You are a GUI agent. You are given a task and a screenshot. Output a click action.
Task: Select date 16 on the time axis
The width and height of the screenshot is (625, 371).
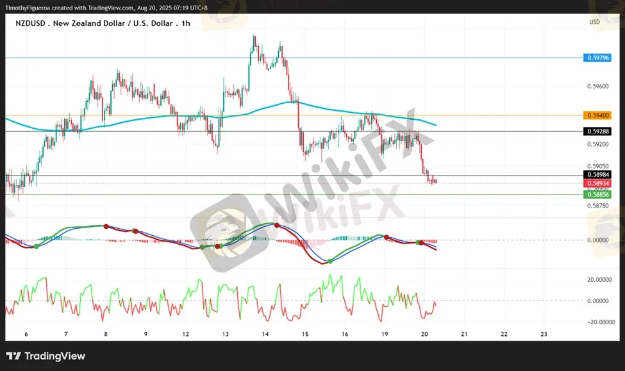[x=345, y=334]
